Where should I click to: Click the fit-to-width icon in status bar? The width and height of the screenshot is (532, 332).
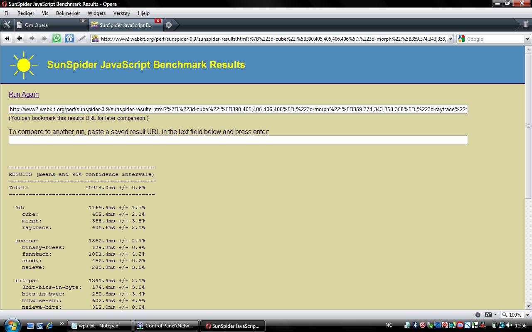[478, 315]
